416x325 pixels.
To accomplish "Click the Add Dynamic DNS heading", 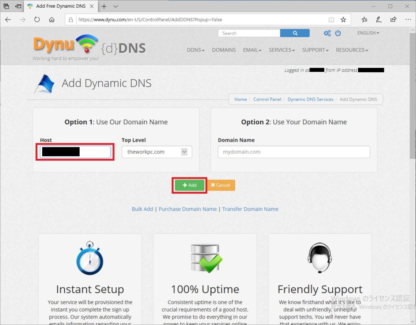I will (x=106, y=83).
